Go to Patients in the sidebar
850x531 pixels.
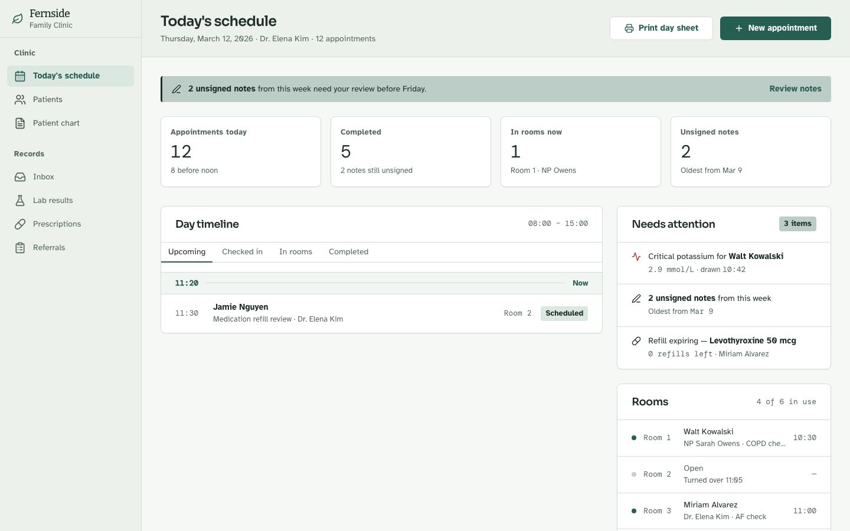pyautogui.click(x=71, y=100)
